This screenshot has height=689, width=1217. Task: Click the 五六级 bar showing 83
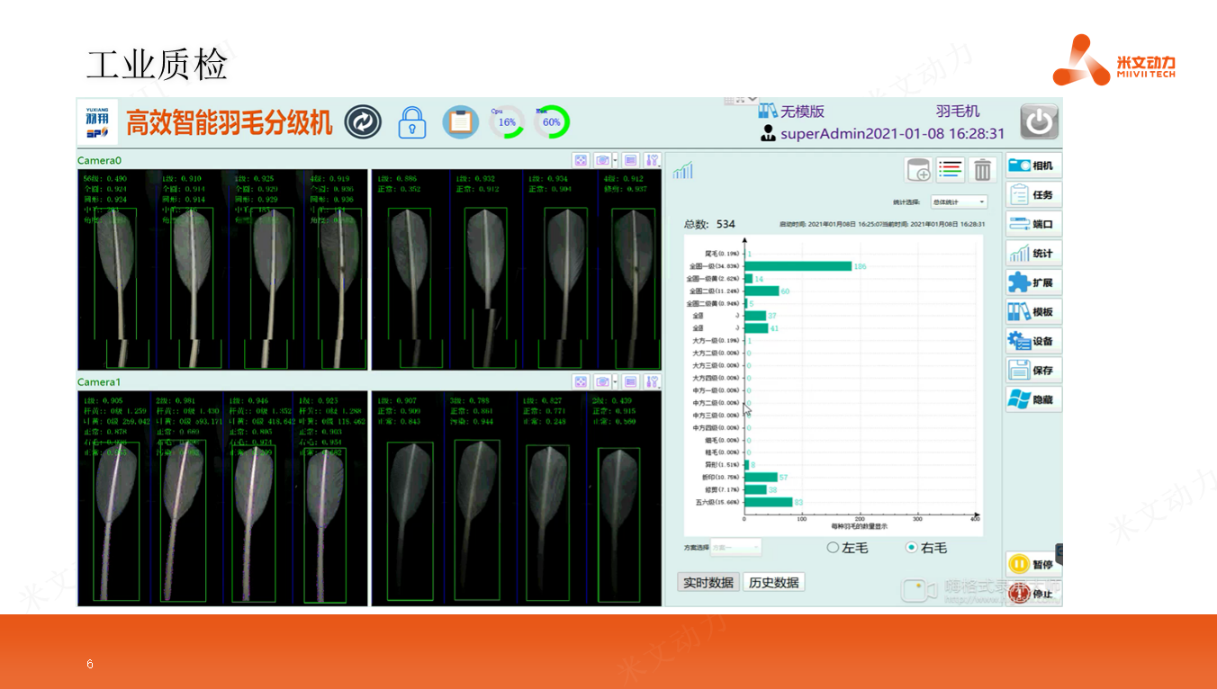(769, 502)
